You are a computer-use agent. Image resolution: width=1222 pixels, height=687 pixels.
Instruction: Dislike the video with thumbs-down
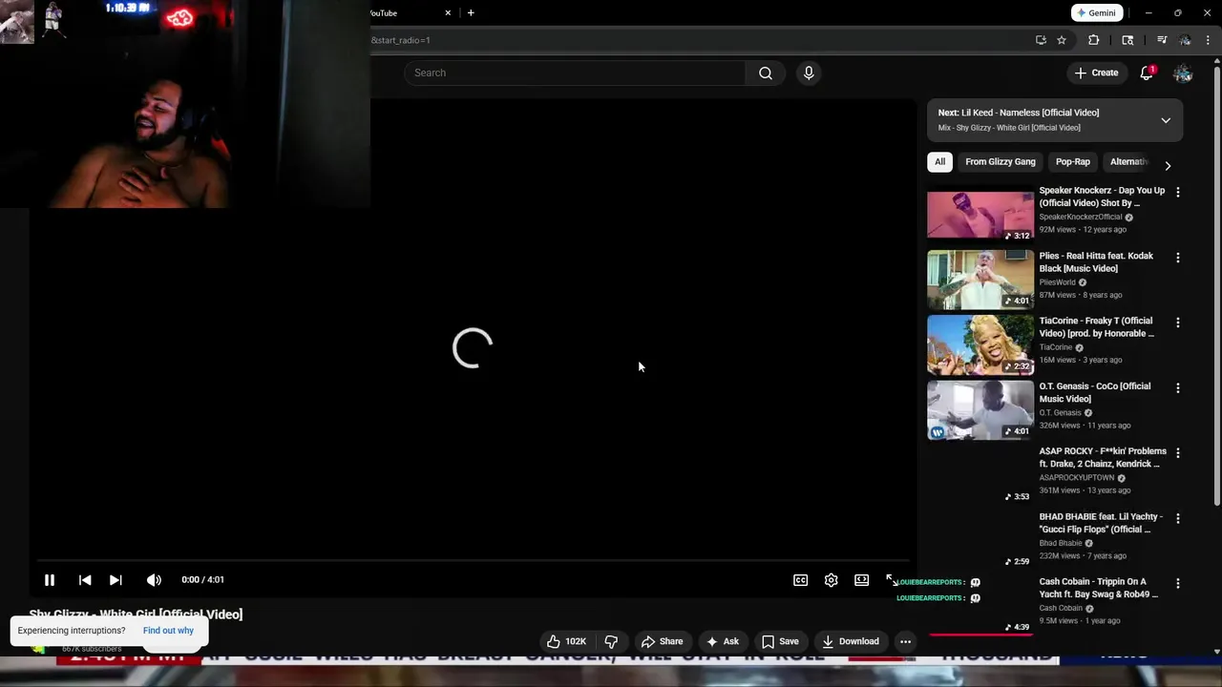tap(611, 641)
